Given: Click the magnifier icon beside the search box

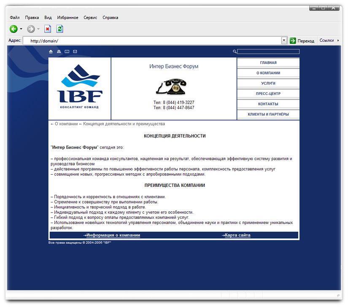Looking at the screenshot, I should pos(235,51).
